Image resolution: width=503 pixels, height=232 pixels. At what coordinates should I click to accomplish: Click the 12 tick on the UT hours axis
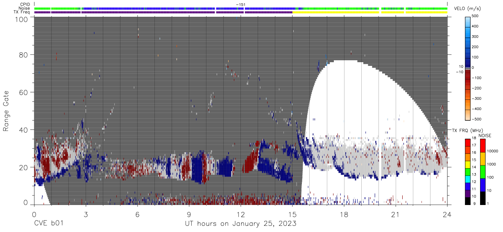click(x=241, y=214)
